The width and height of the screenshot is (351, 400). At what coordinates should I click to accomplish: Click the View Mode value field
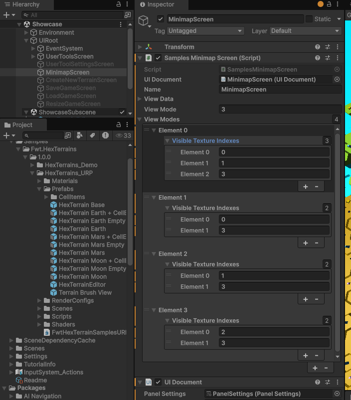[280, 110]
